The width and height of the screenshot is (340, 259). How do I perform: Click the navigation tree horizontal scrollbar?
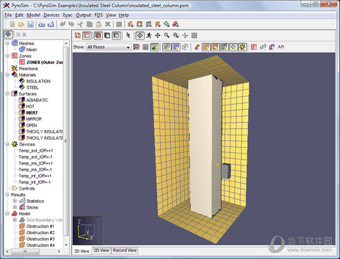click(25, 252)
